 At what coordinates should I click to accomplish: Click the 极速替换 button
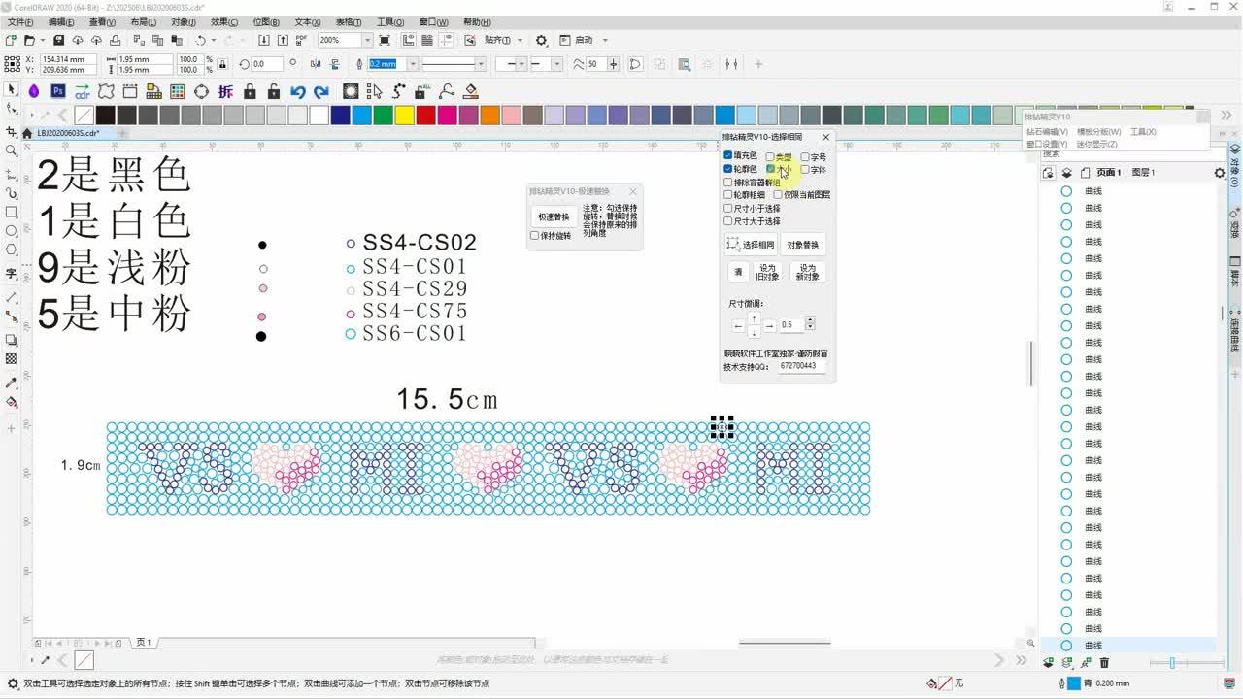554,216
